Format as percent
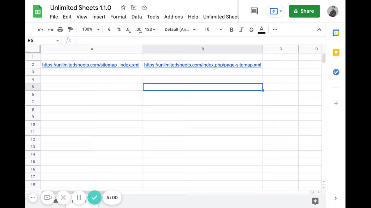 coord(119,29)
